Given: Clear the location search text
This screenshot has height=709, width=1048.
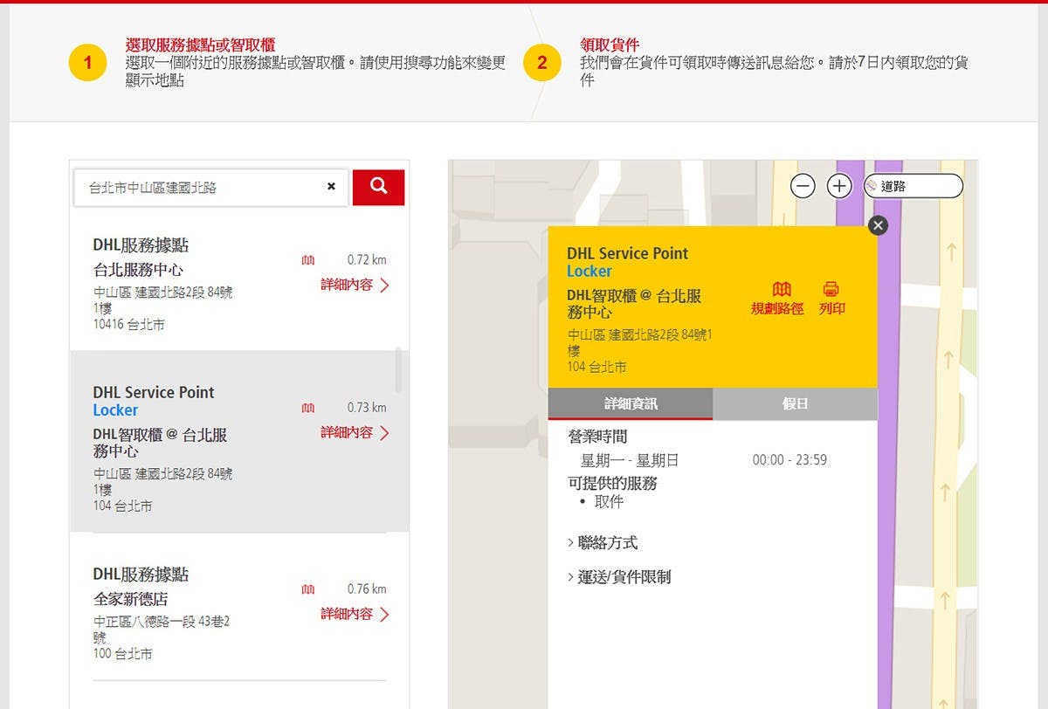Looking at the screenshot, I should pyautogui.click(x=331, y=187).
